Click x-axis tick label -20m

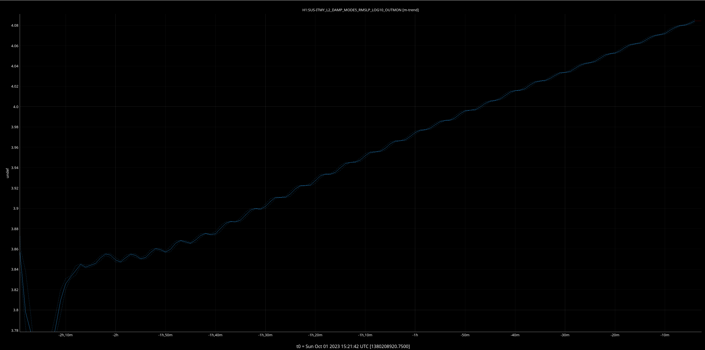click(615, 335)
